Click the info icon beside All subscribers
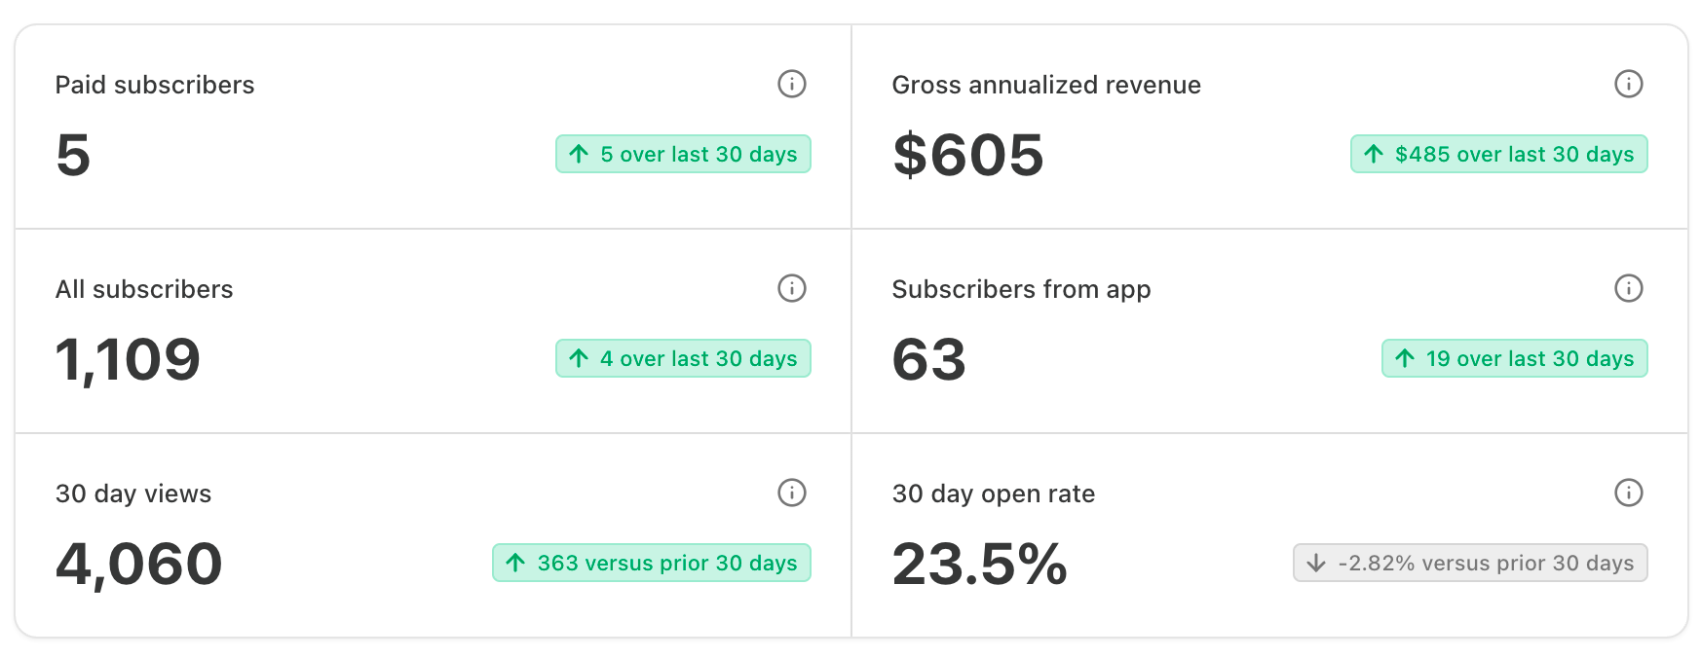Viewport: 1701px width, 658px height. [792, 288]
